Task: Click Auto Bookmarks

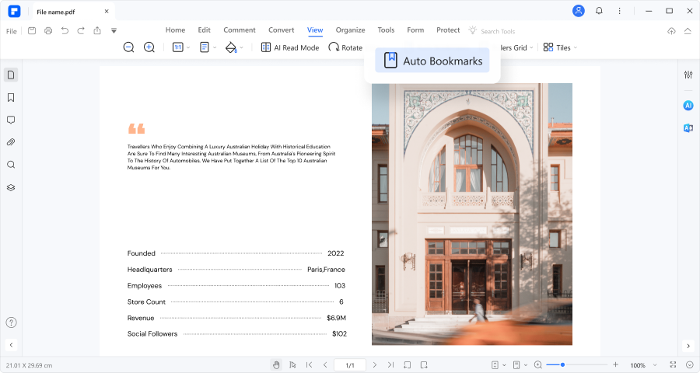Action: pos(432,61)
